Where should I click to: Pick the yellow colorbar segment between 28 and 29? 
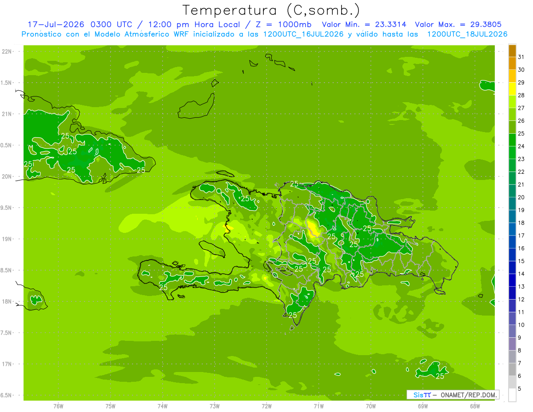[512, 89]
